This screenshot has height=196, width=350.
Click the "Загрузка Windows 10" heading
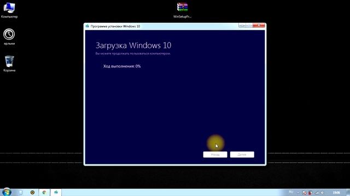coord(133,46)
